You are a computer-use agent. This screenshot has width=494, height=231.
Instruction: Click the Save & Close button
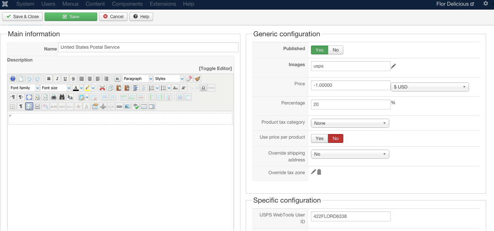pyautogui.click(x=22, y=17)
